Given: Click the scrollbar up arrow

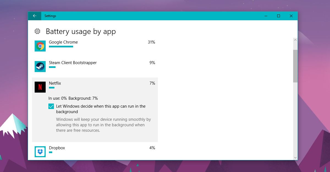Looking at the screenshot, I should coord(295,40).
